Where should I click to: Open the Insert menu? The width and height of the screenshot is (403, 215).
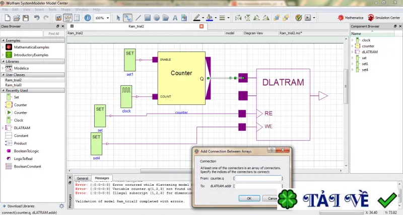coord(39,10)
